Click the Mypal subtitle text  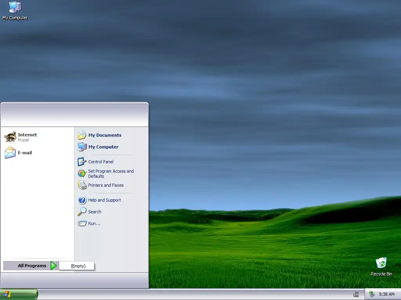click(x=23, y=140)
